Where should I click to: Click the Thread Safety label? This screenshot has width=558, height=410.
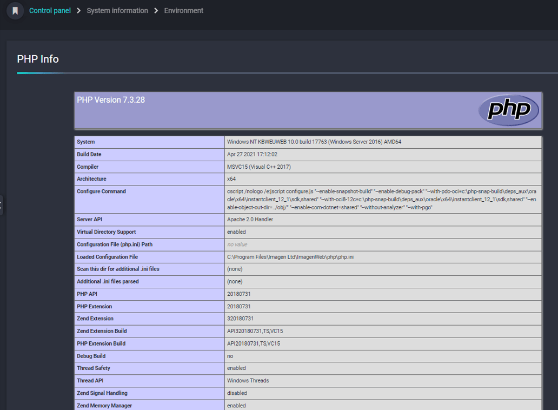[x=94, y=368]
